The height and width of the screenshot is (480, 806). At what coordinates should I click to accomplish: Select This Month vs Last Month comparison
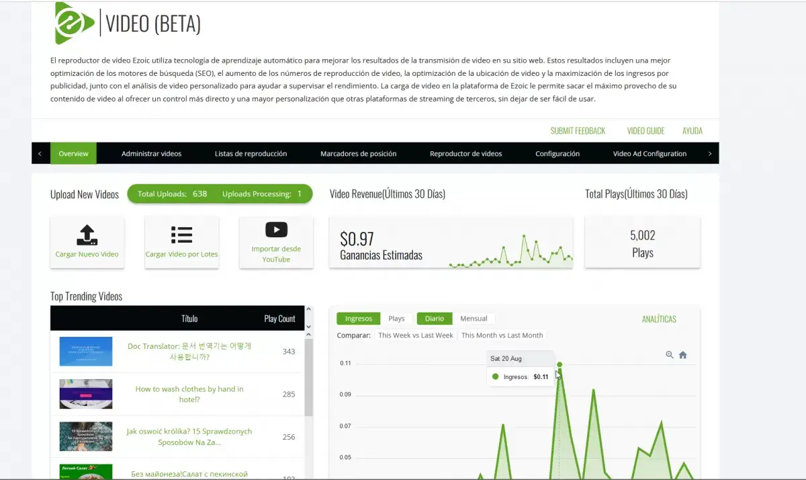(502, 335)
